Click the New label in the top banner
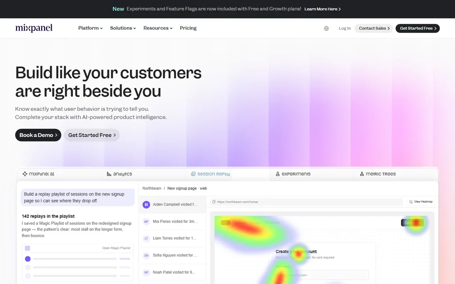This screenshot has height=284, width=455. click(118, 9)
